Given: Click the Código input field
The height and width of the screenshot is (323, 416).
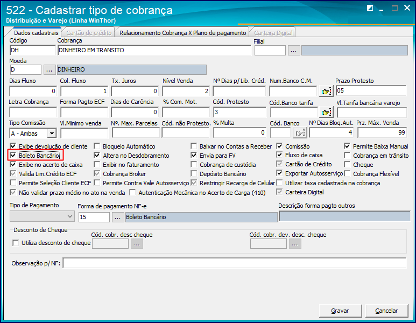Looking at the screenshot, I should click(33, 51).
